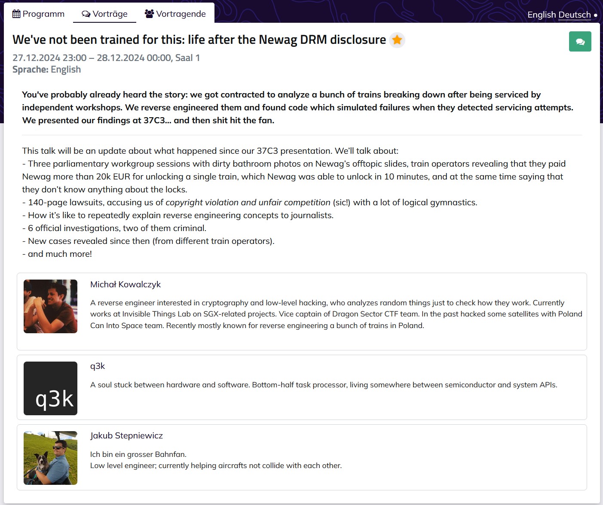Open the Programm schedule tab

pos(38,14)
